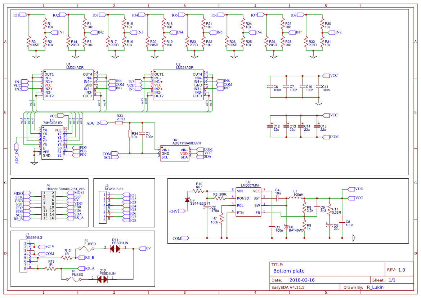
Task: Click the ground symbol below capacitor C11
Action: 318,104
